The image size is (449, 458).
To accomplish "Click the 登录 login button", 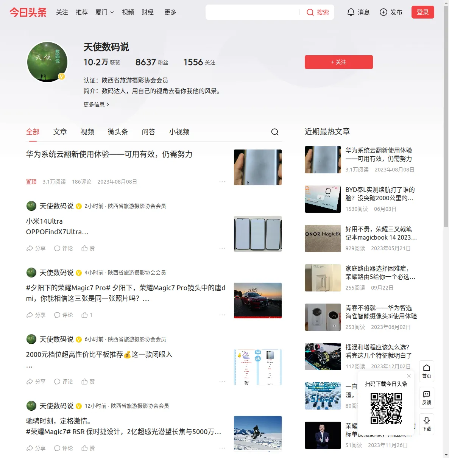I will click(x=423, y=12).
